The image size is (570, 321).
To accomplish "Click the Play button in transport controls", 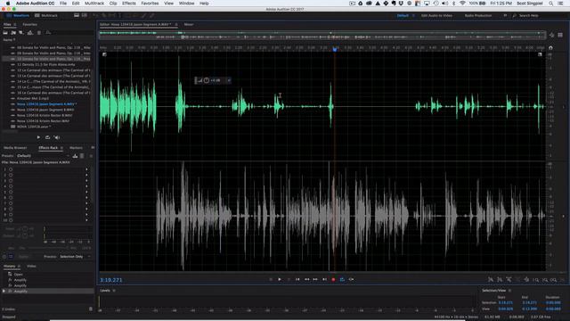I will click(279, 279).
